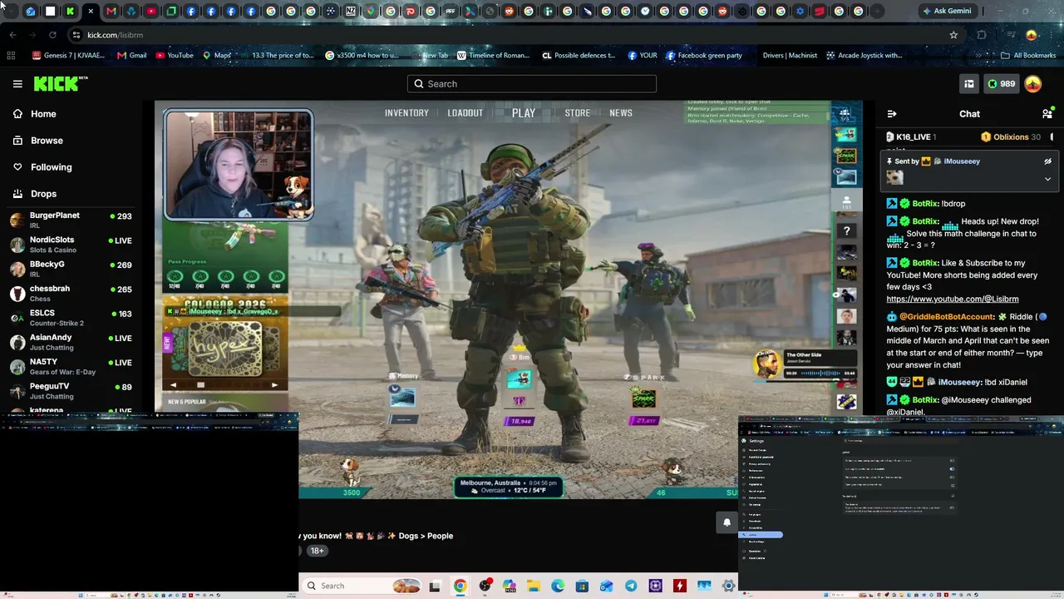Click the GriddleBotBotAccount username in chat
This screenshot has width=1064, height=599.
point(947,317)
